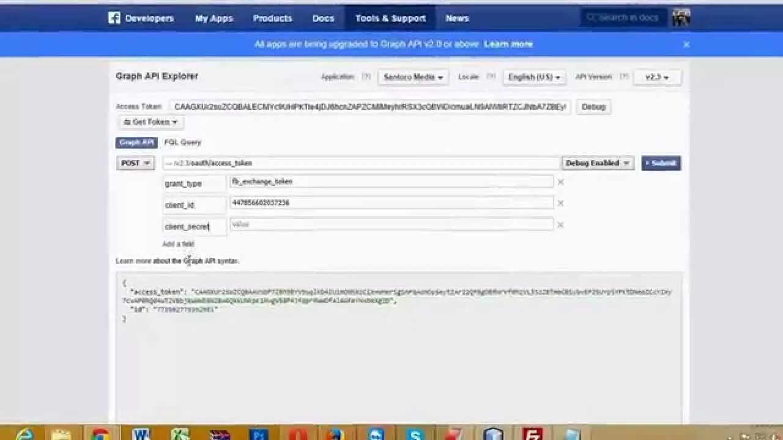Switch to the FQL Query tab
Image resolution: width=783 pixels, height=440 pixels.
coord(182,142)
